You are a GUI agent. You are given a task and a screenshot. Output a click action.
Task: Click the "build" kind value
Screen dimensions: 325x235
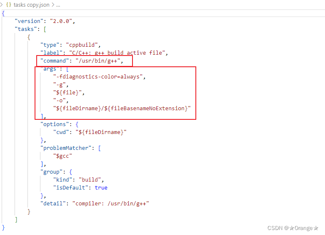pyautogui.click(x=90, y=180)
